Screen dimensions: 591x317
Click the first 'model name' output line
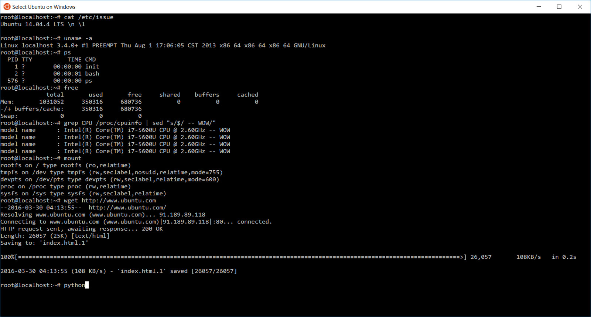115,130
